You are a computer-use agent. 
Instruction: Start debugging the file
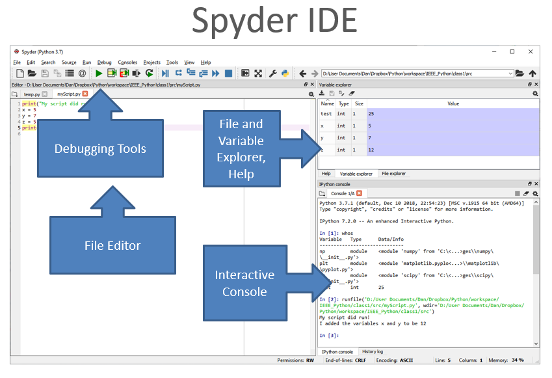coord(165,74)
